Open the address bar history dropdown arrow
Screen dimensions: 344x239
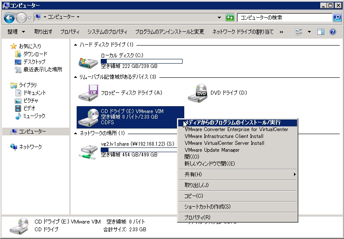[219, 18]
